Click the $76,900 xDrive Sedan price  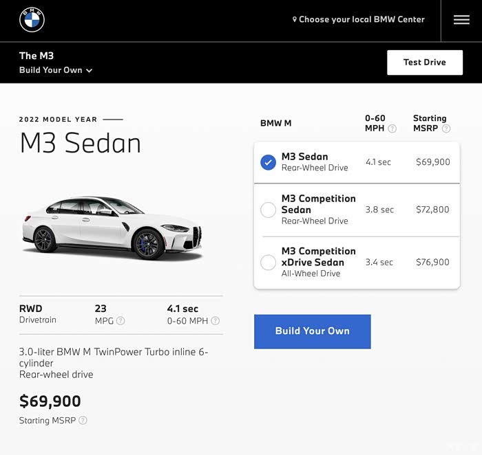[x=432, y=262]
